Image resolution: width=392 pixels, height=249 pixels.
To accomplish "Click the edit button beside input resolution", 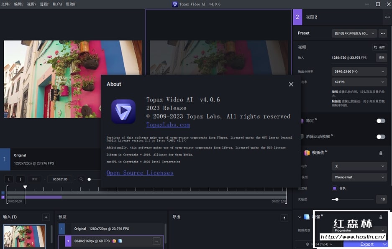I will pyautogui.click(x=382, y=57).
